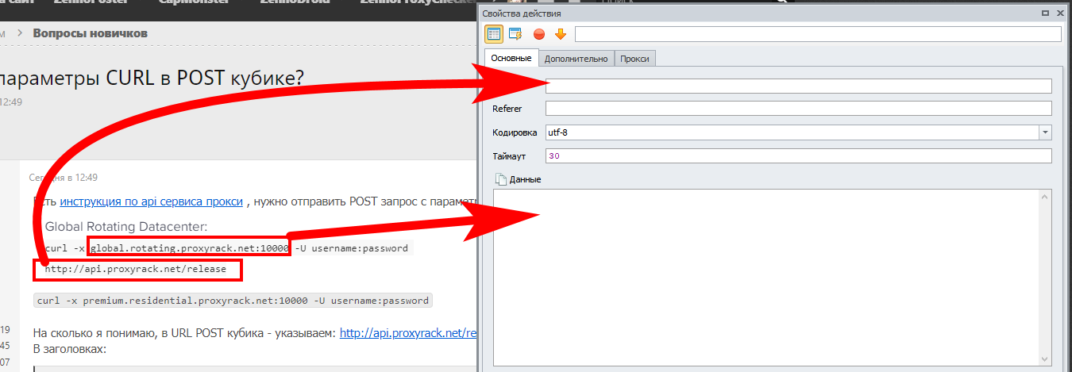Image resolution: width=1072 pixels, height=372 pixels.
Task: Open инструкция по api сервиса прокси link
Action: (x=152, y=201)
